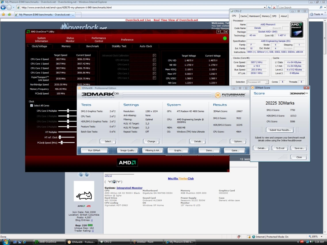Switch to the SPD tab in CPU-Z
The width and height of the screenshot is (327, 245).
[274, 16]
